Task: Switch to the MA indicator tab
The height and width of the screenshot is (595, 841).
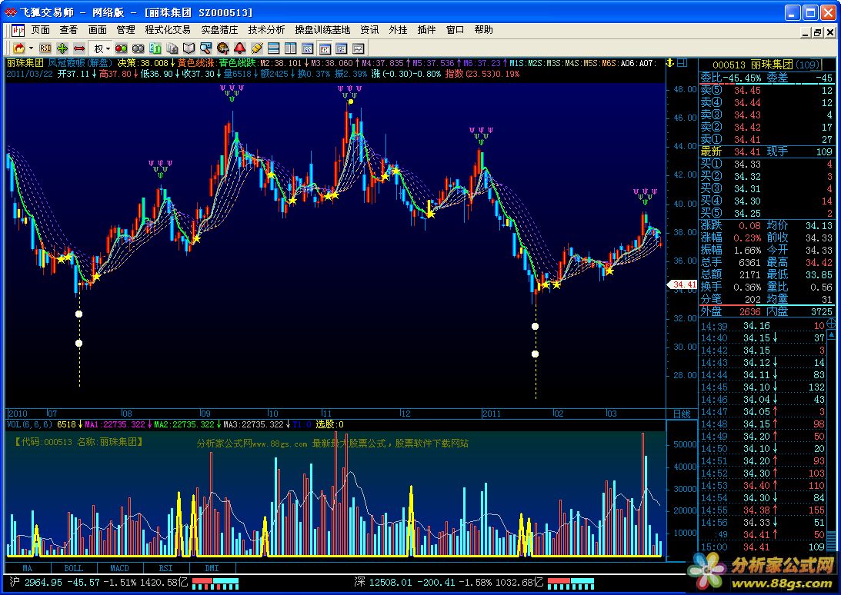Action: pos(28,568)
